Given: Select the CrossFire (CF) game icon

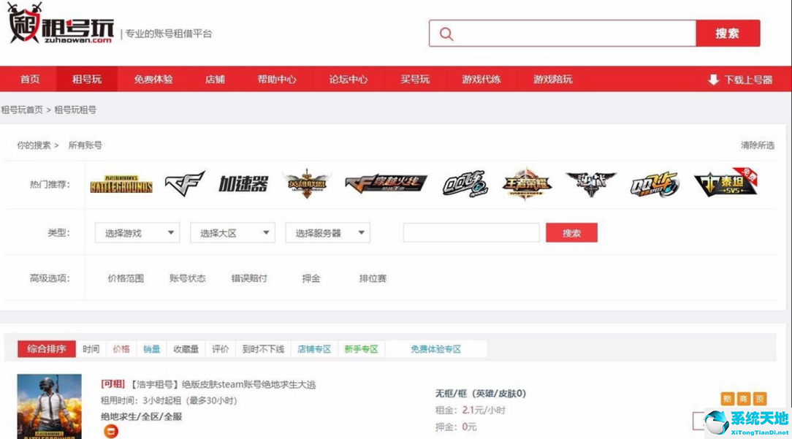Looking at the screenshot, I should tap(183, 184).
